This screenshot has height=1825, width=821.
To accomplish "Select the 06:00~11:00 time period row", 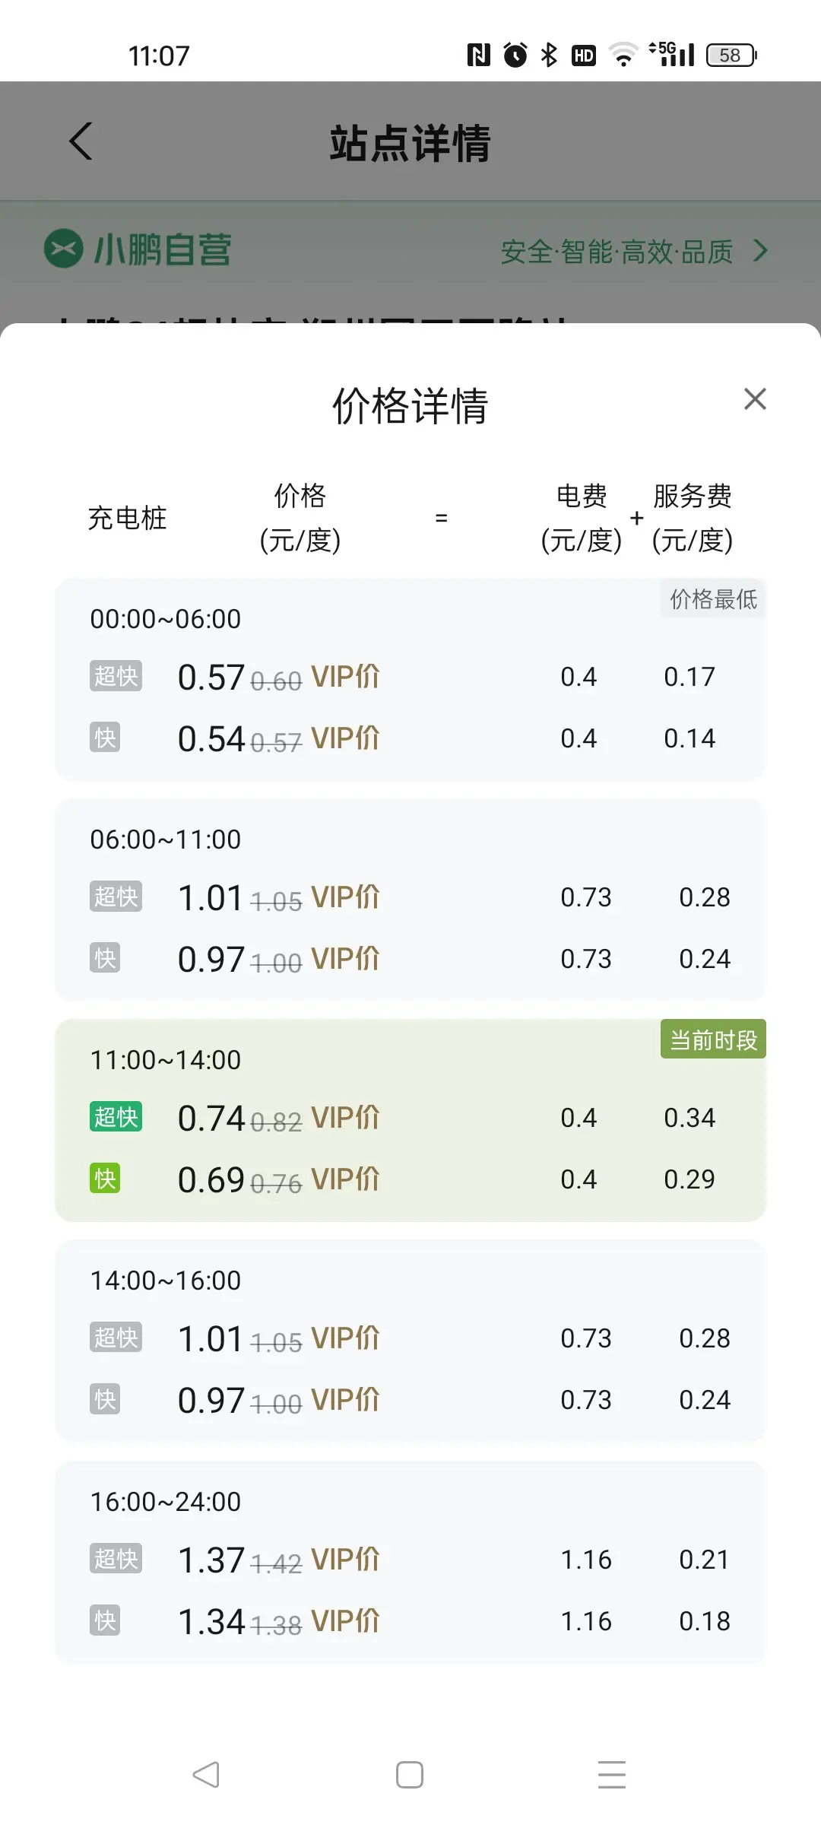I will 166,839.
